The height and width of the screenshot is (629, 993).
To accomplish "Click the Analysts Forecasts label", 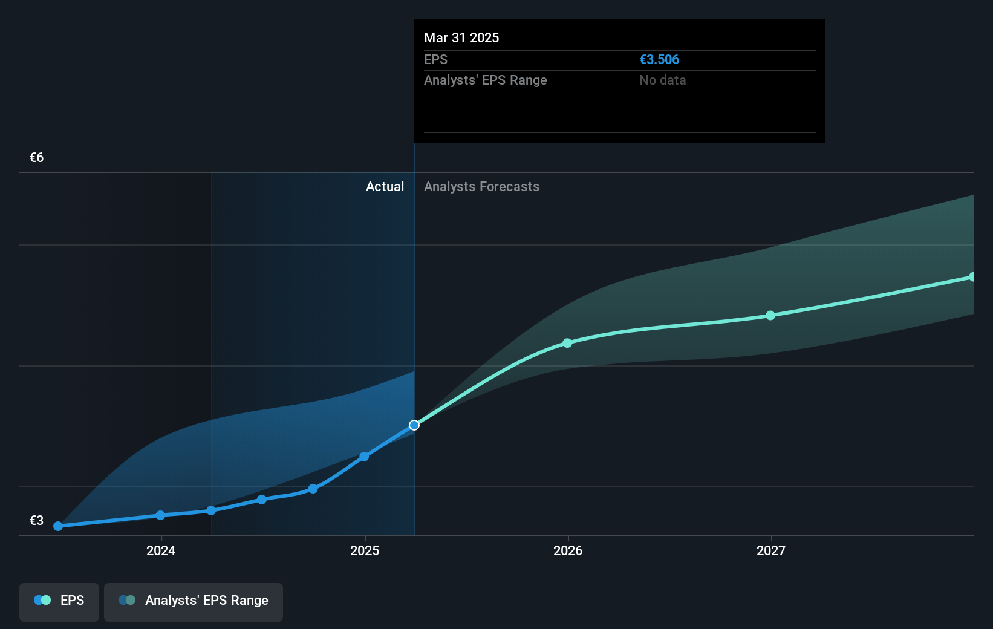I will [481, 187].
